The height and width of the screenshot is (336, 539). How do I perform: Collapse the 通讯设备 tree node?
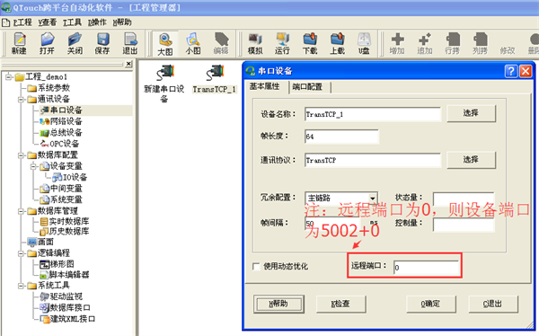[x=21, y=100]
